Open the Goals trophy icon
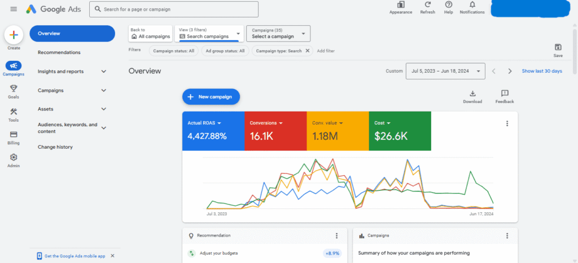Image resolution: width=578 pixels, height=263 pixels. [x=14, y=88]
